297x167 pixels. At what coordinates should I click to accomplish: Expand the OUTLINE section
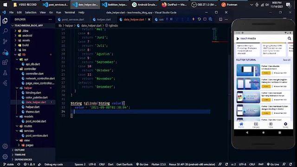pos(19,150)
